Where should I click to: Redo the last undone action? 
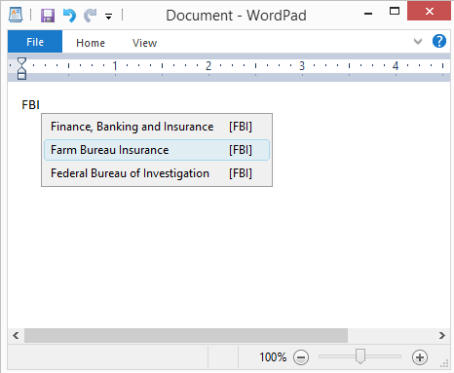click(x=90, y=16)
